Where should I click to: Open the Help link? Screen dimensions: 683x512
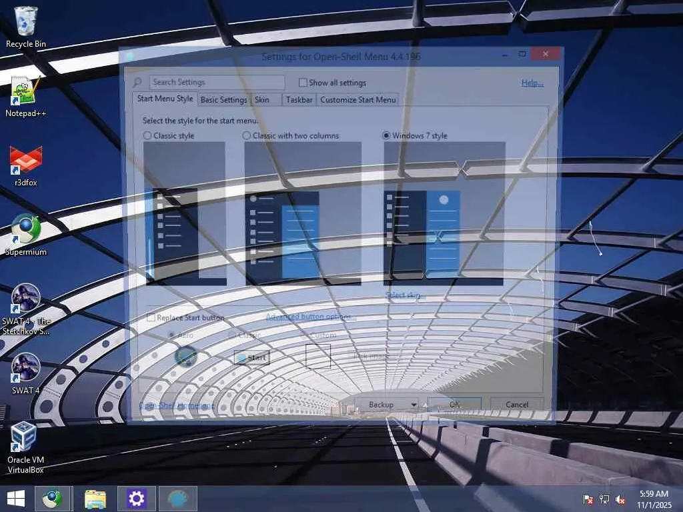click(532, 83)
